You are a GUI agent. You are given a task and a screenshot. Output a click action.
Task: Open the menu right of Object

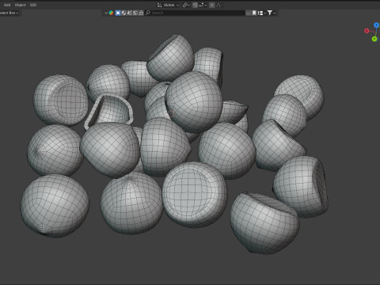pos(33,5)
